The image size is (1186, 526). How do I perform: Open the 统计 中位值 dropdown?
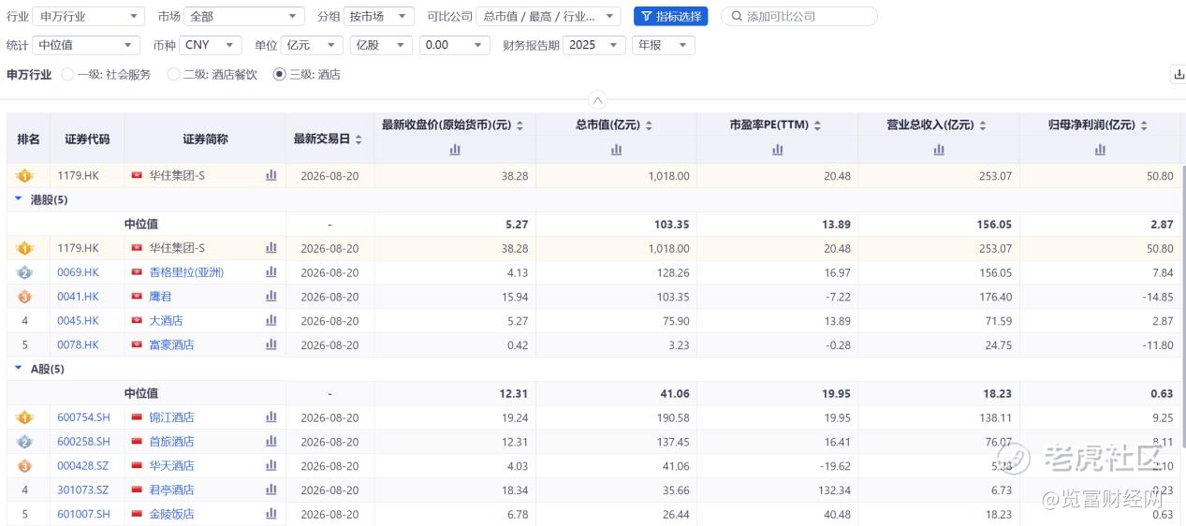86,45
